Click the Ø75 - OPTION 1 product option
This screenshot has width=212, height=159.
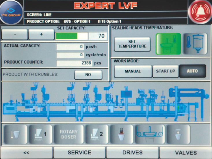click(x=77, y=21)
